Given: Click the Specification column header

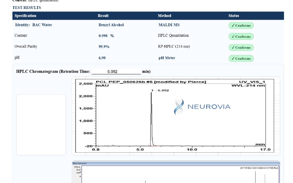Looking at the screenshot, I should click(x=26, y=16).
